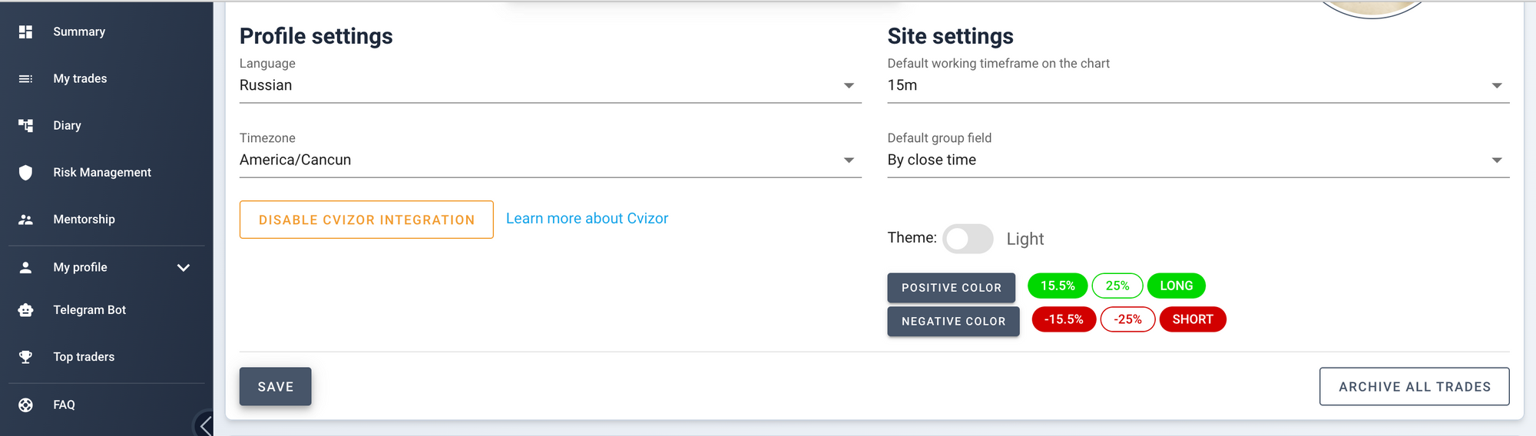Click the Top traders trophy icon
The width and height of the screenshot is (1536, 436).
[x=25, y=357]
